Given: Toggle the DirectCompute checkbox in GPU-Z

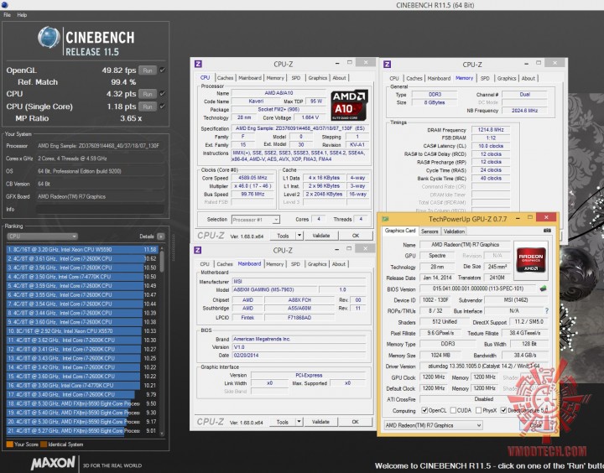Looking at the screenshot, I should coord(503,410).
